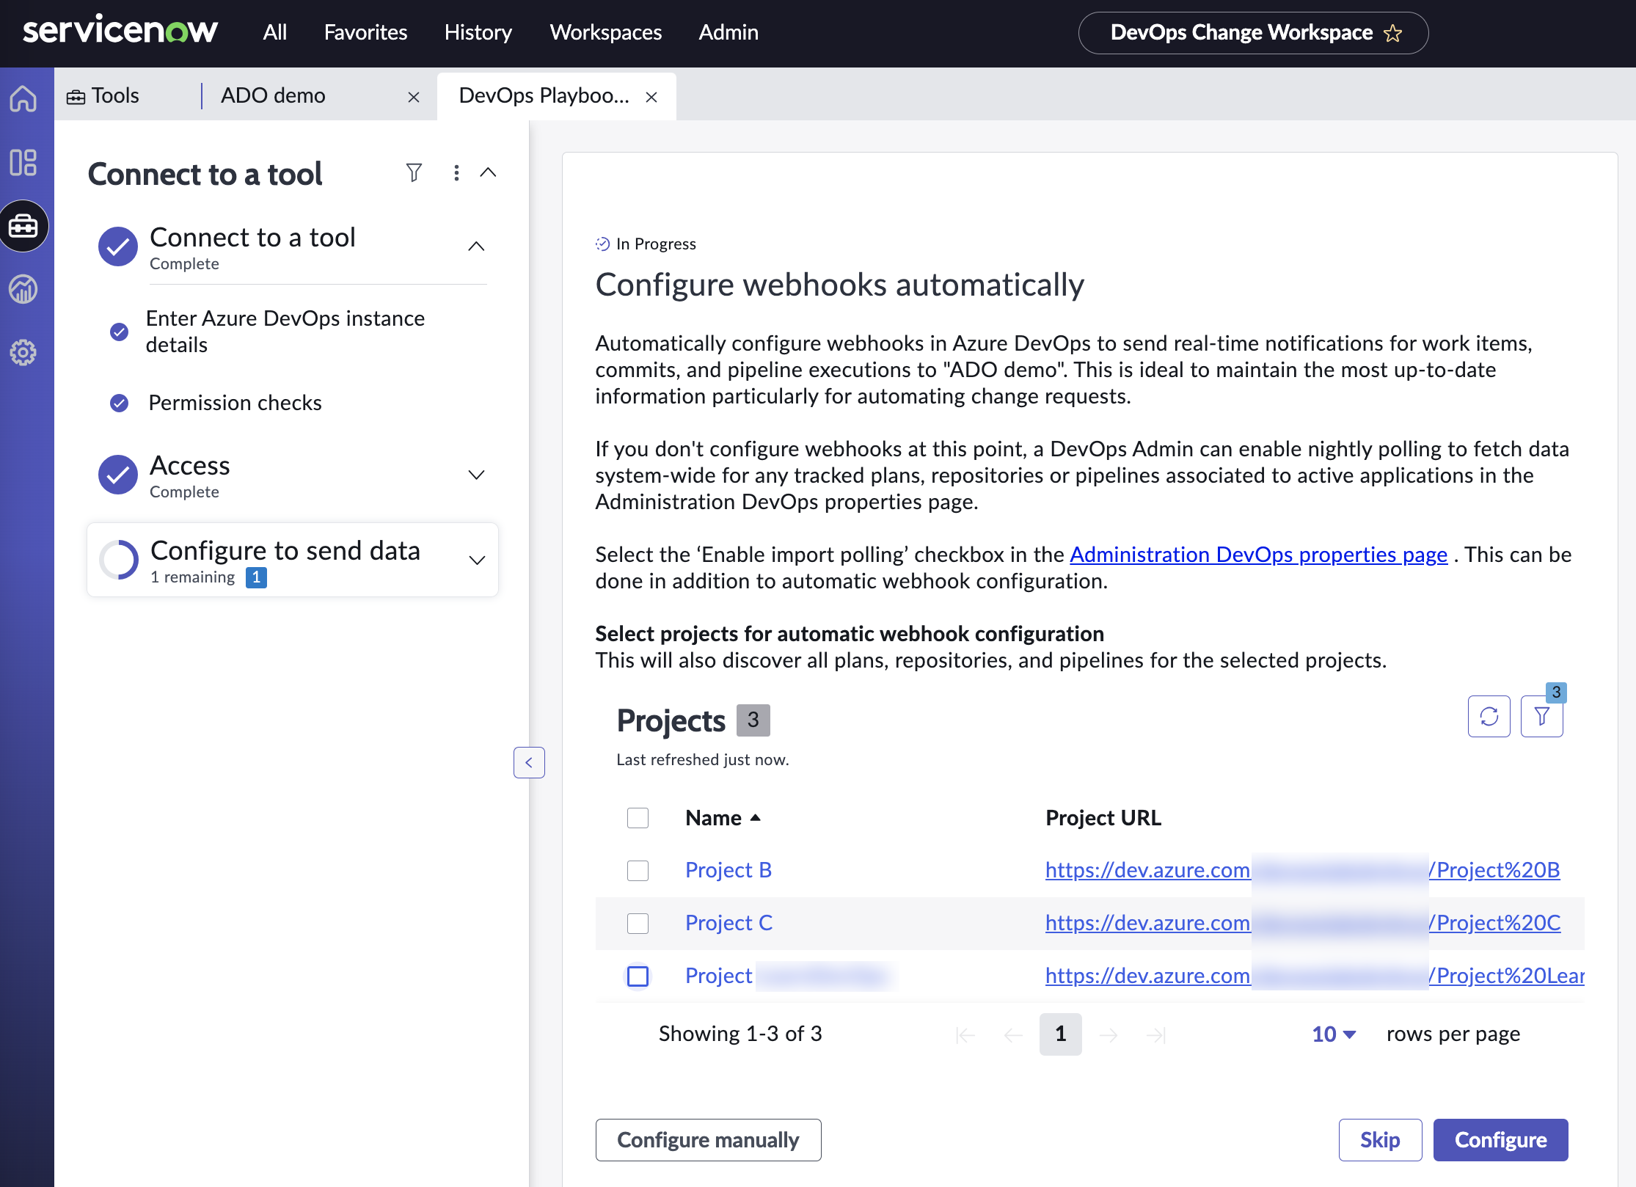Go to first page of projects
The image size is (1636, 1187).
tap(965, 1034)
